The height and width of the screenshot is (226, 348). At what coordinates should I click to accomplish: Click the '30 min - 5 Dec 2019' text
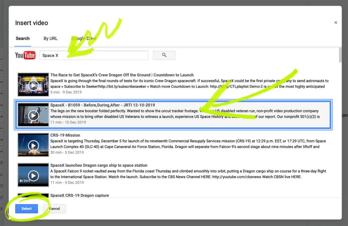[x=67, y=152]
